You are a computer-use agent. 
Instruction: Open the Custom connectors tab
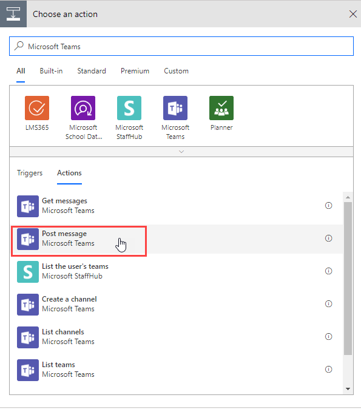176,71
